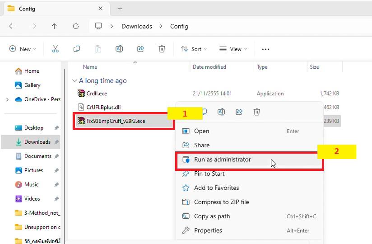The height and width of the screenshot is (244, 372).
Task: Click the Delete trash icon in toolbar
Action: [162, 49]
